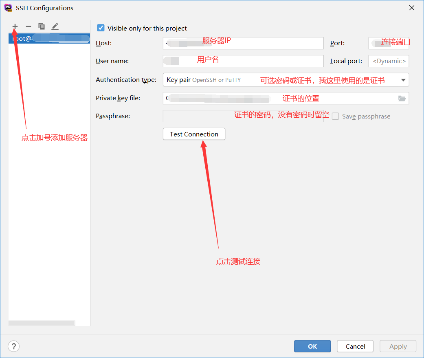Viewport: 424px width, 358px height.
Task: Click the horizontal scrollbar under server list
Action: (42, 323)
